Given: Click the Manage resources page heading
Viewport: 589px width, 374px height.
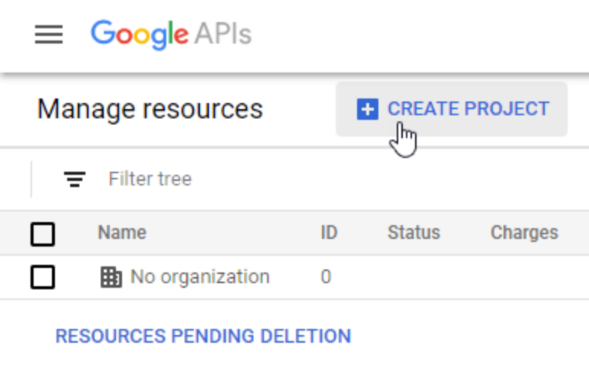Looking at the screenshot, I should [x=150, y=109].
